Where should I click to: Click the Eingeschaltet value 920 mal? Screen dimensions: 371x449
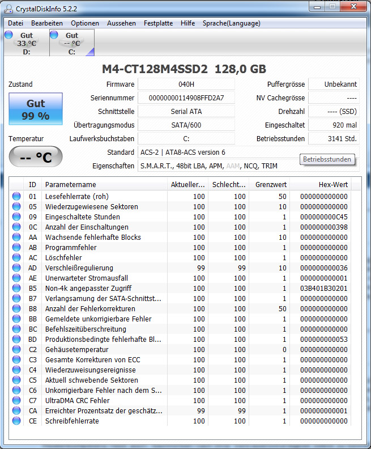[334, 125]
